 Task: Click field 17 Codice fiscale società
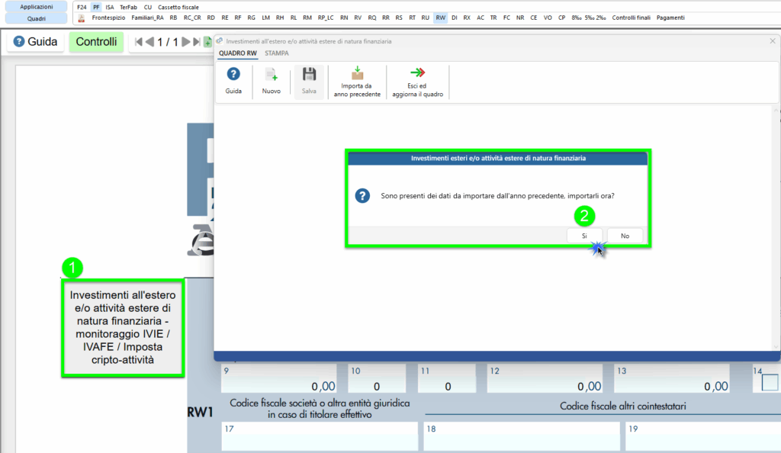point(320,436)
